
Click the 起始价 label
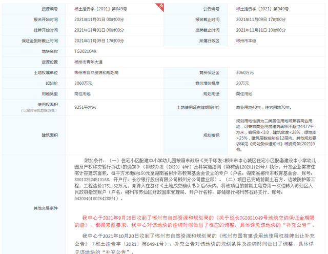click(52, 83)
